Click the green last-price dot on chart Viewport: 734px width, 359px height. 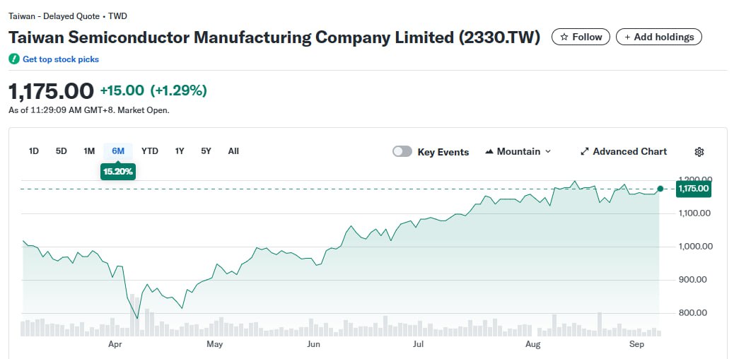(660, 189)
